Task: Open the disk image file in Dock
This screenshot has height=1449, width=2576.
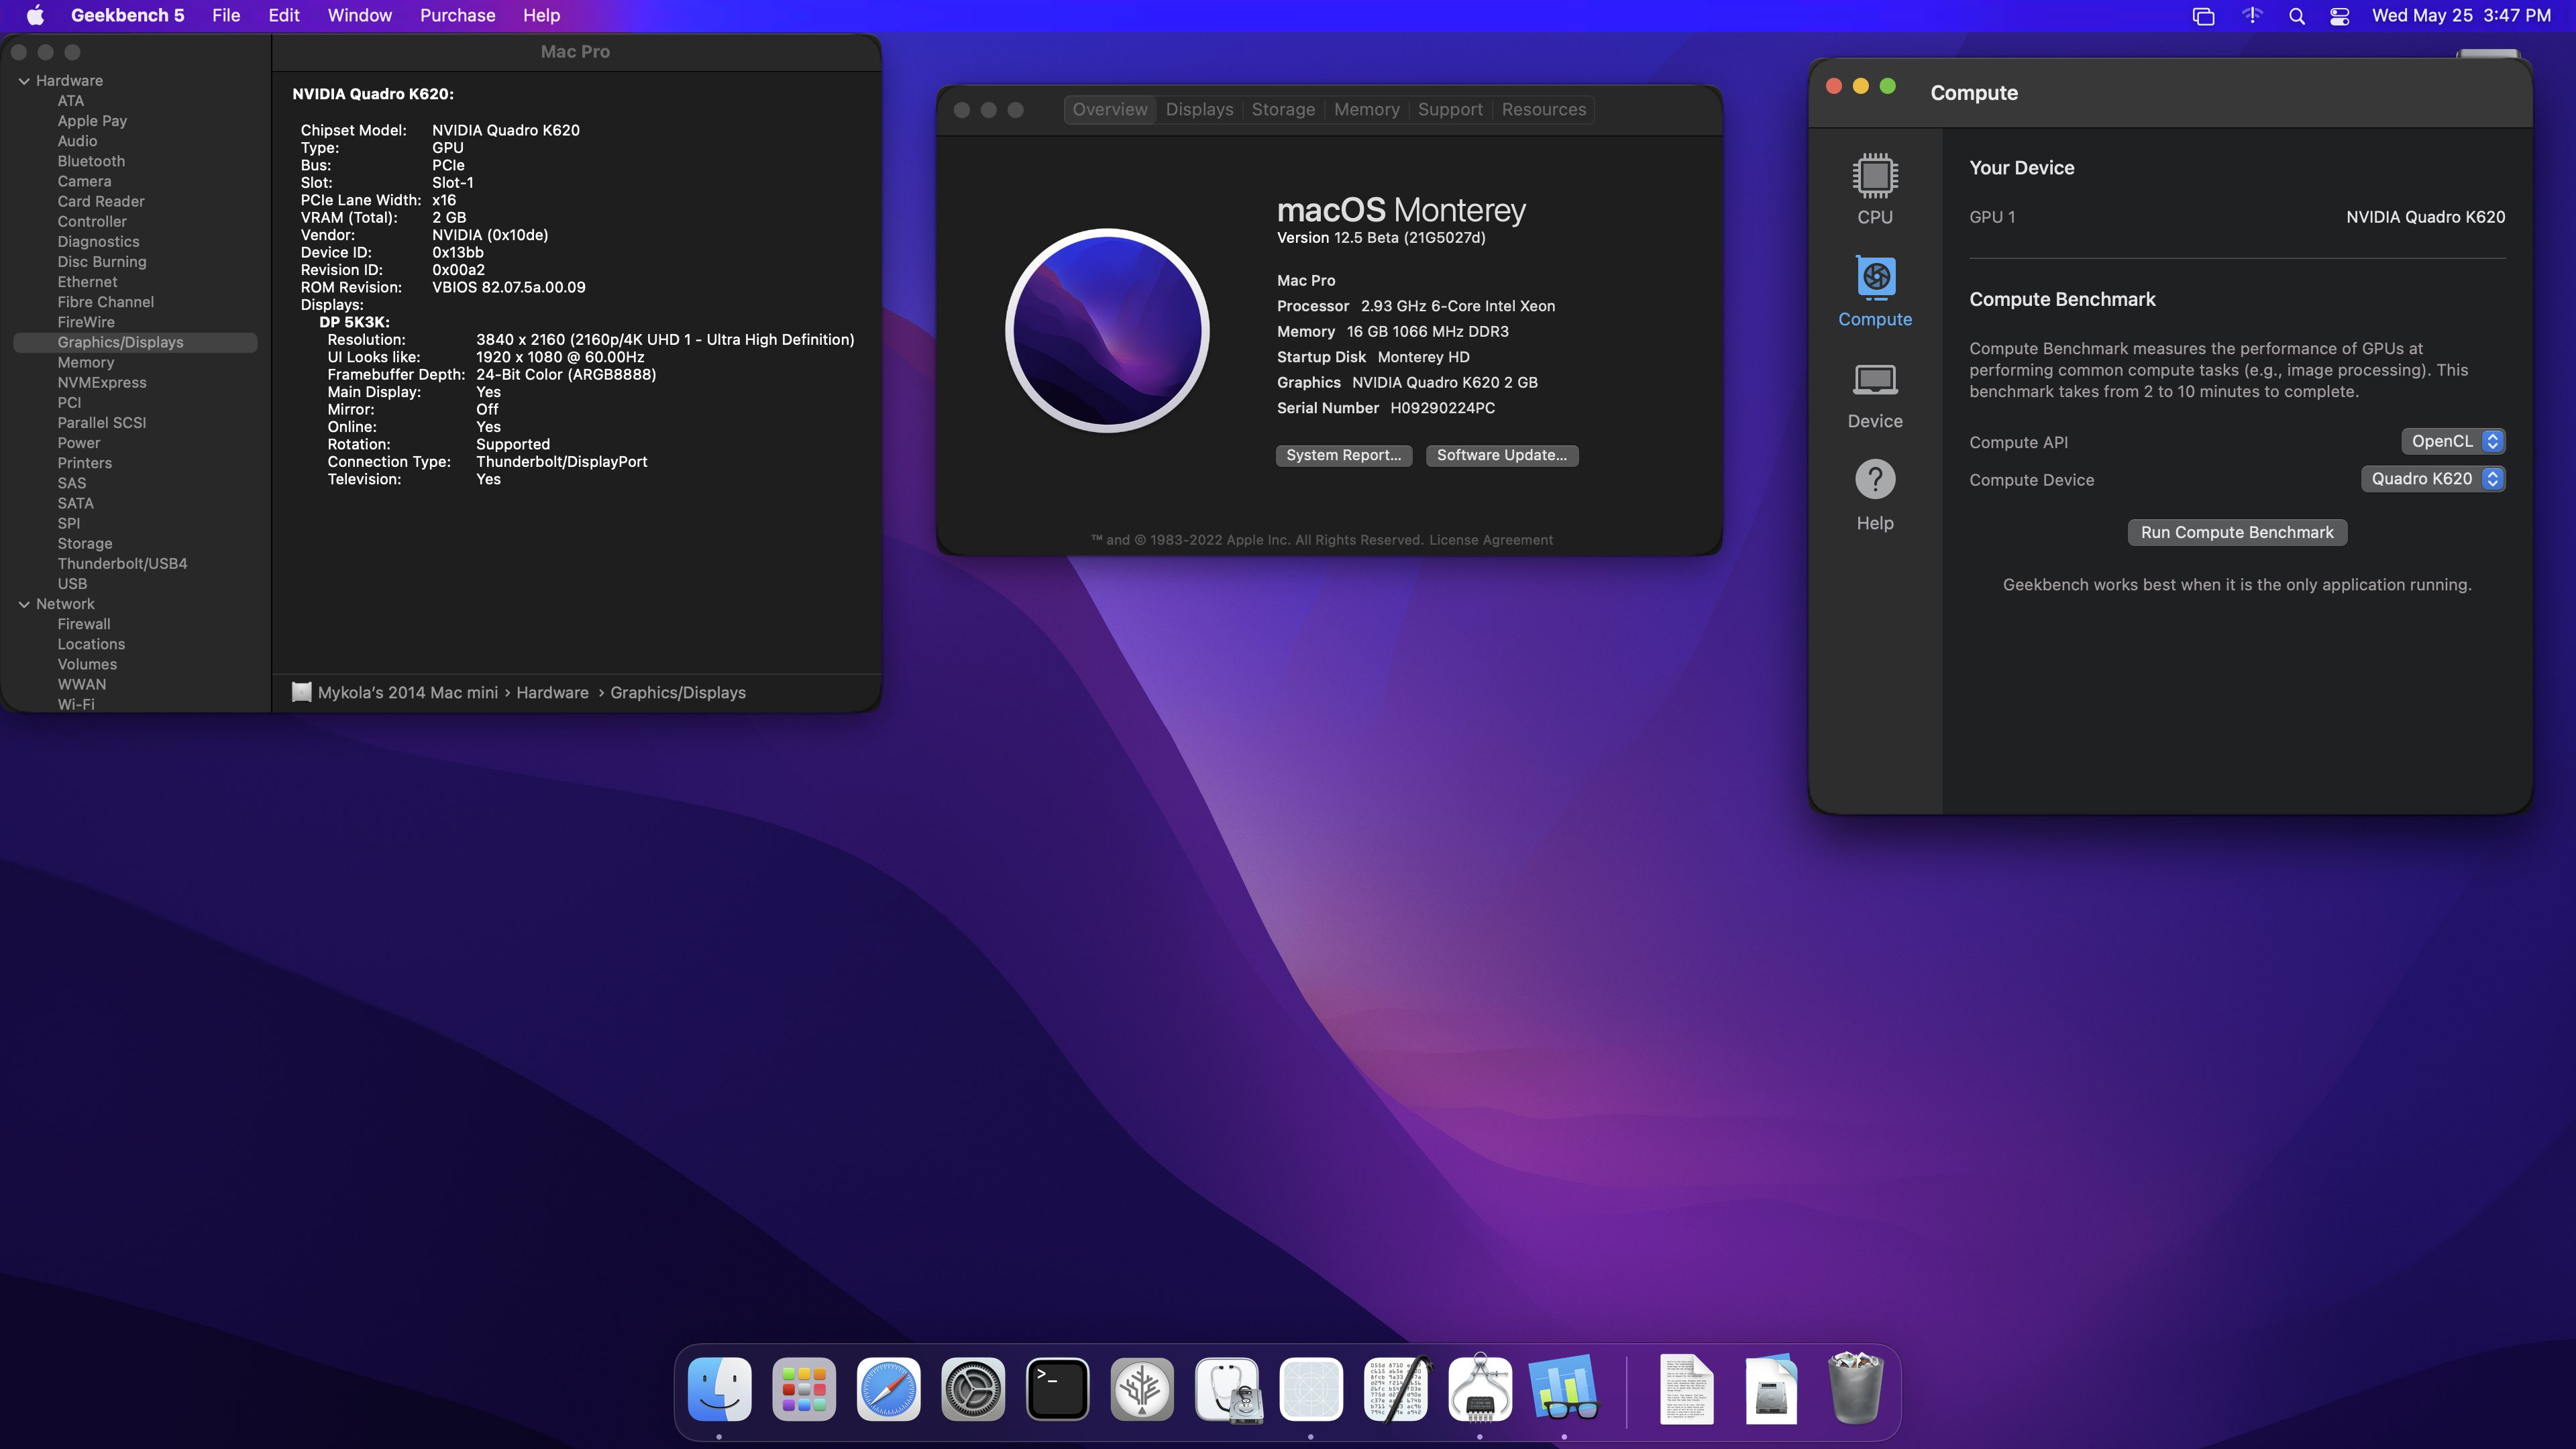Action: pyautogui.click(x=1770, y=1389)
